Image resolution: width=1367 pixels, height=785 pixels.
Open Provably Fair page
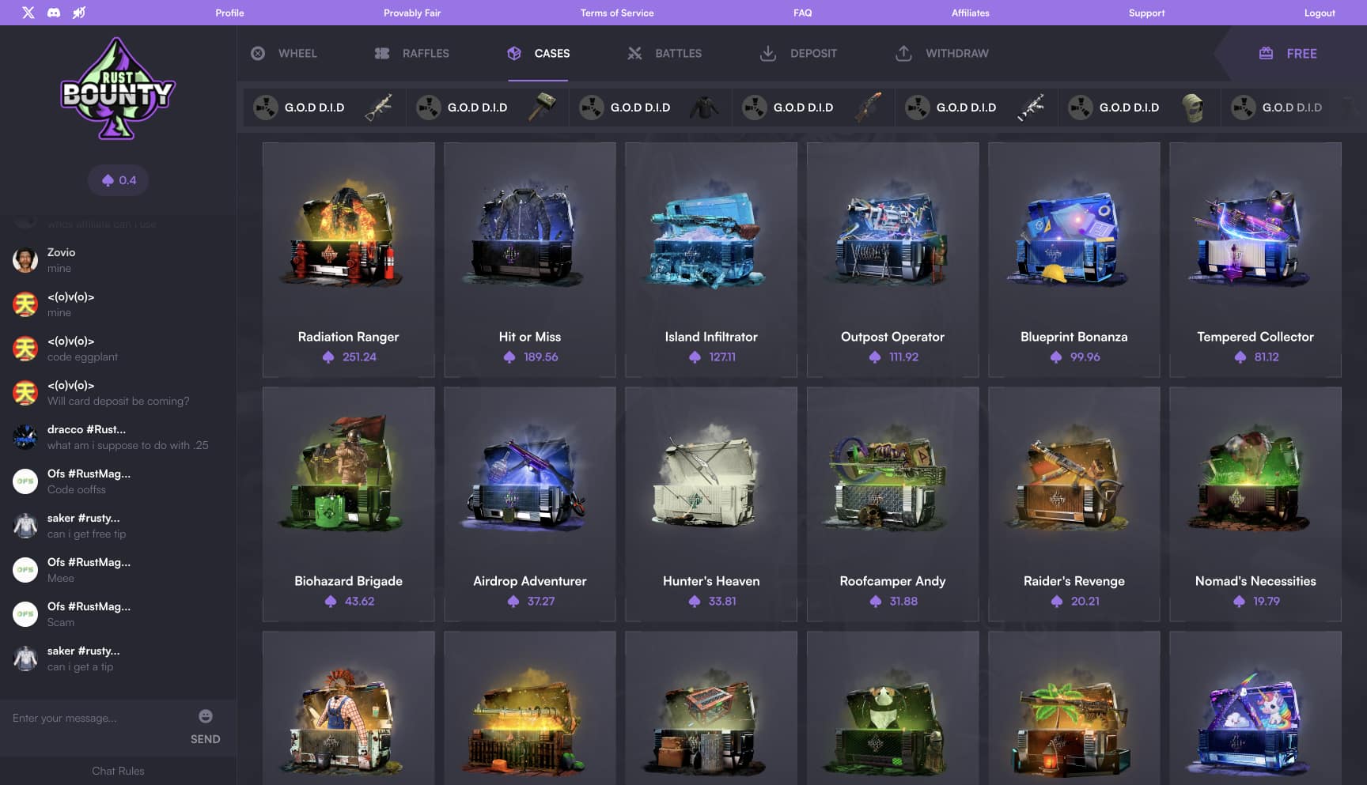412,13
